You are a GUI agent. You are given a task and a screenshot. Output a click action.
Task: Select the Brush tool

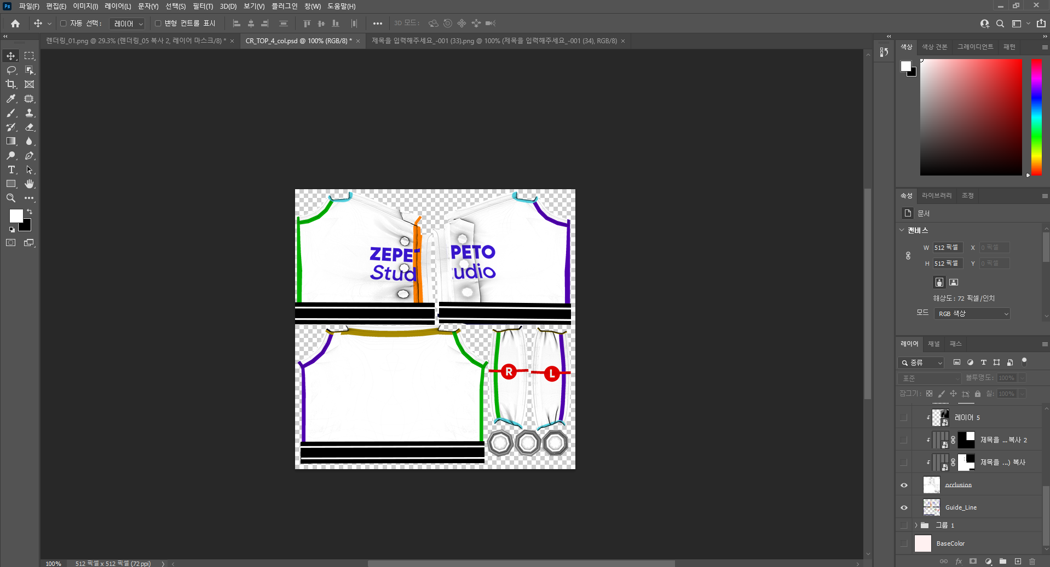tap(11, 113)
